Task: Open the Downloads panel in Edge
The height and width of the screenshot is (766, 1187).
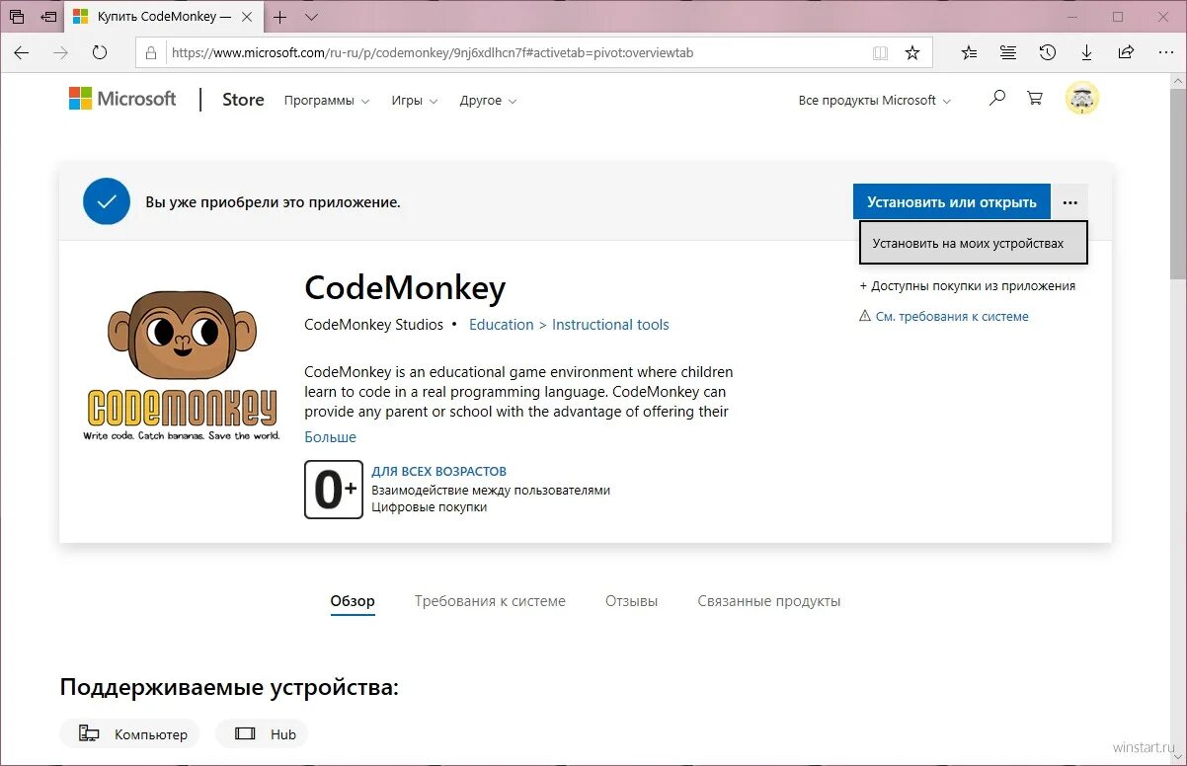Action: click(1086, 52)
